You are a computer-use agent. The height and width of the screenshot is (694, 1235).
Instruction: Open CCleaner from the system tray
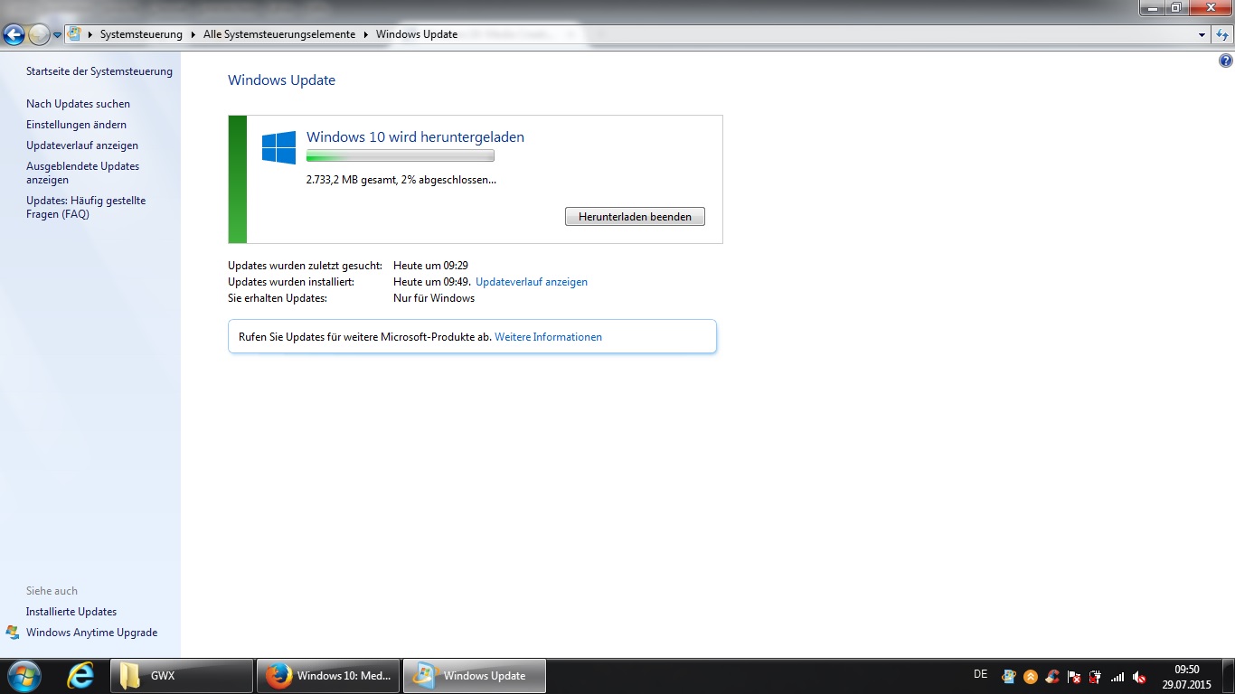tap(1052, 676)
